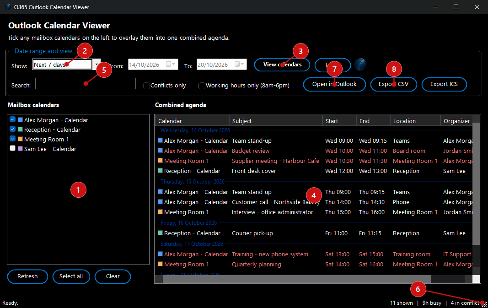The height and width of the screenshot is (308, 488).
Task: Click 'Ready.' status text
Action: (x=10, y=303)
